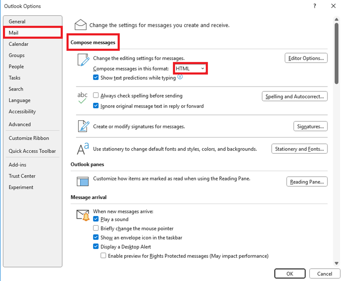Click the down arrow on the scrollbar

[337, 263]
